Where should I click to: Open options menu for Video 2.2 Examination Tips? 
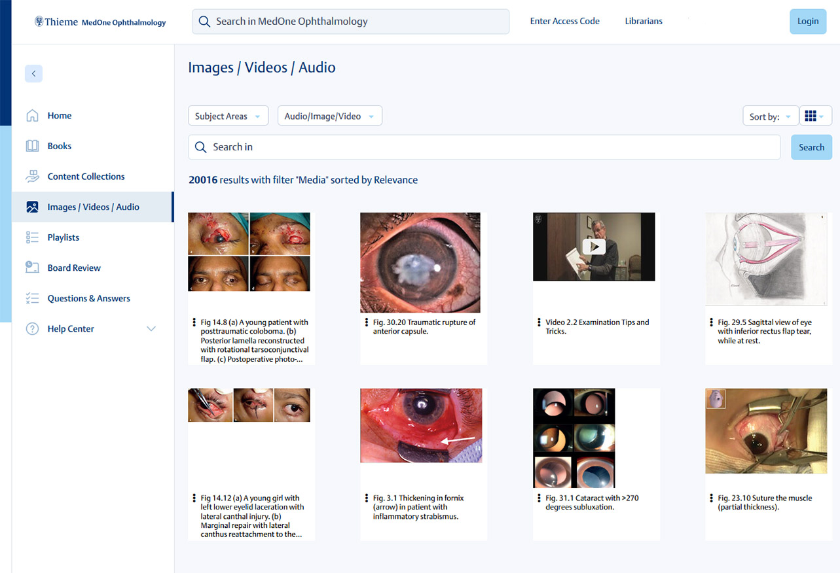(539, 322)
